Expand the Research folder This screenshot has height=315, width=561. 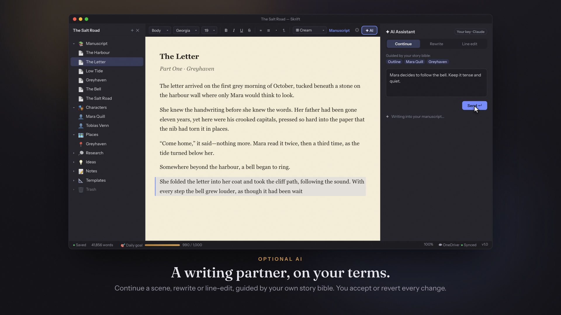click(x=74, y=153)
